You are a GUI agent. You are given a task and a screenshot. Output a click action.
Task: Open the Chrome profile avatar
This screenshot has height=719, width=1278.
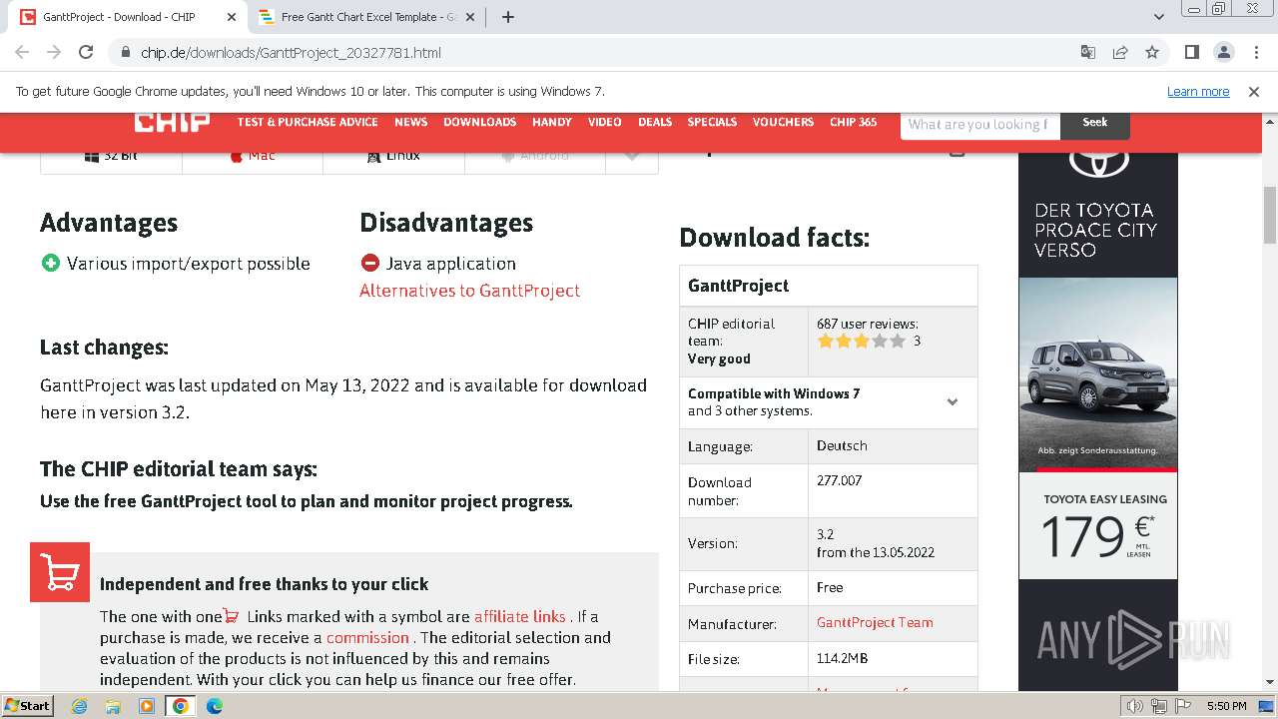(x=1223, y=52)
